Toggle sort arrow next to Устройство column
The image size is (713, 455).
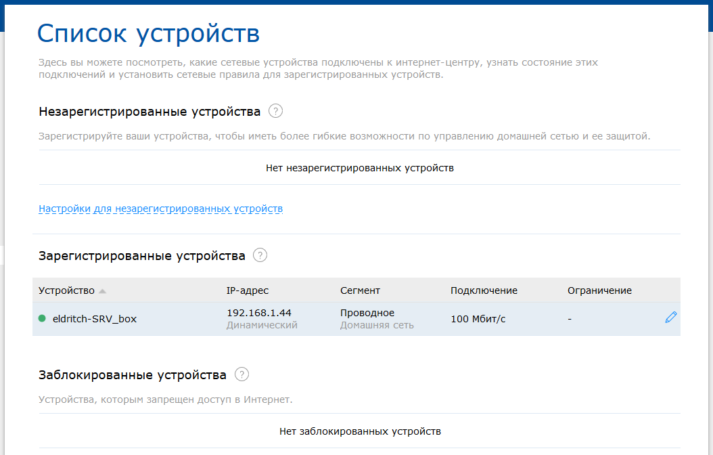pos(103,291)
